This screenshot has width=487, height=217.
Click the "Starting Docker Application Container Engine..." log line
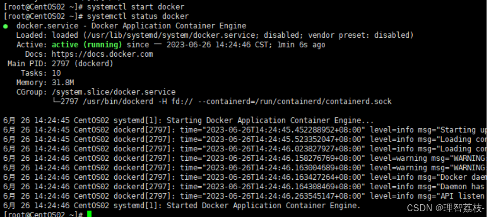click(x=270, y=120)
